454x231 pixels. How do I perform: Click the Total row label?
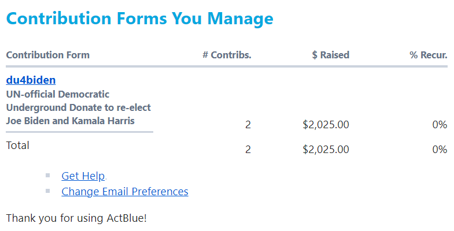[17, 146]
